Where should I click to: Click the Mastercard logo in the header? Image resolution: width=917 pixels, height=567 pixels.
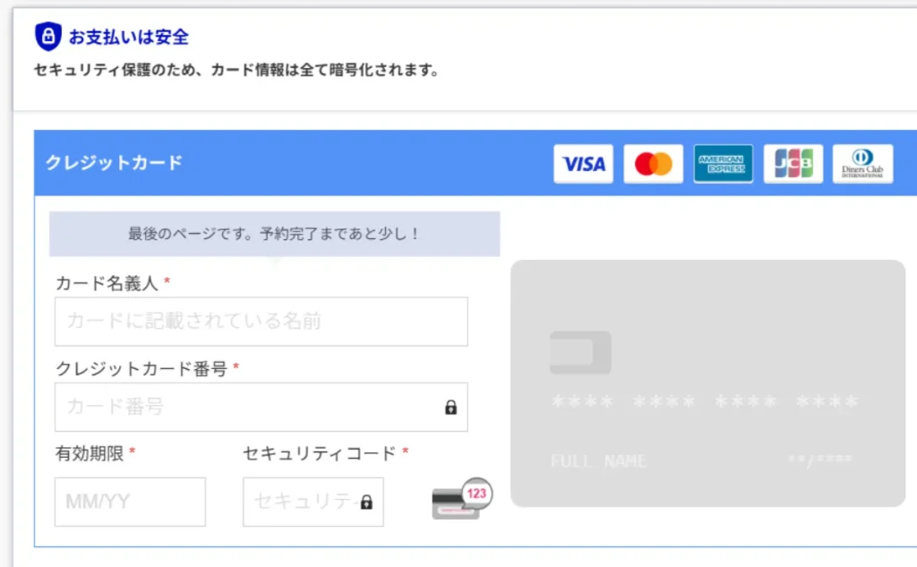pyautogui.click(x=653, y=163)
